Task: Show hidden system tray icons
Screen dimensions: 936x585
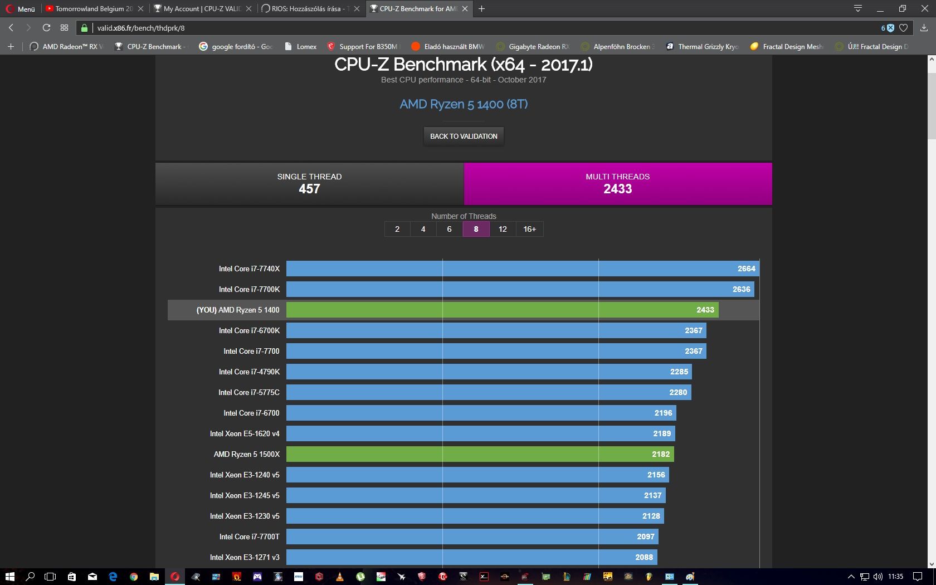Action: (x=851, y=577)
